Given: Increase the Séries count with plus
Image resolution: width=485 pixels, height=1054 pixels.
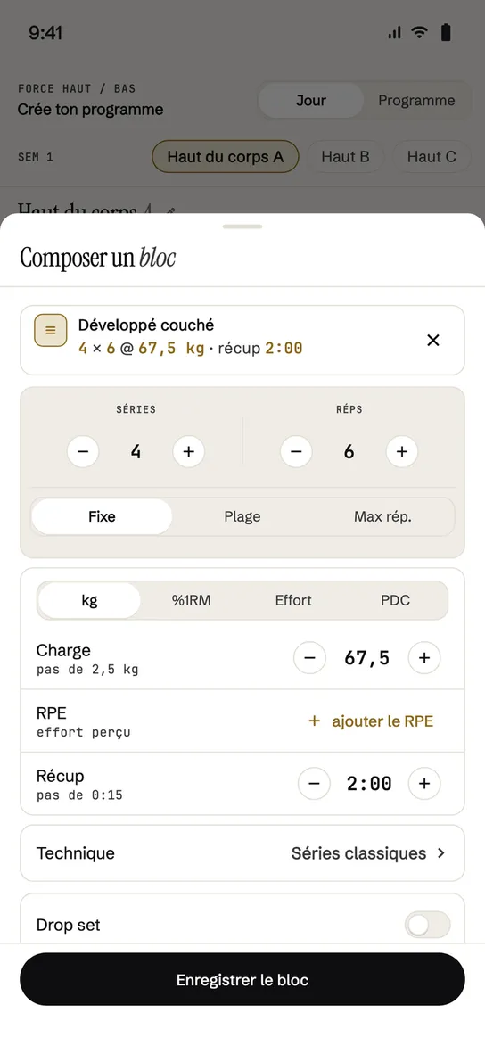Looking at the screenshot, I should pos(189,452).
